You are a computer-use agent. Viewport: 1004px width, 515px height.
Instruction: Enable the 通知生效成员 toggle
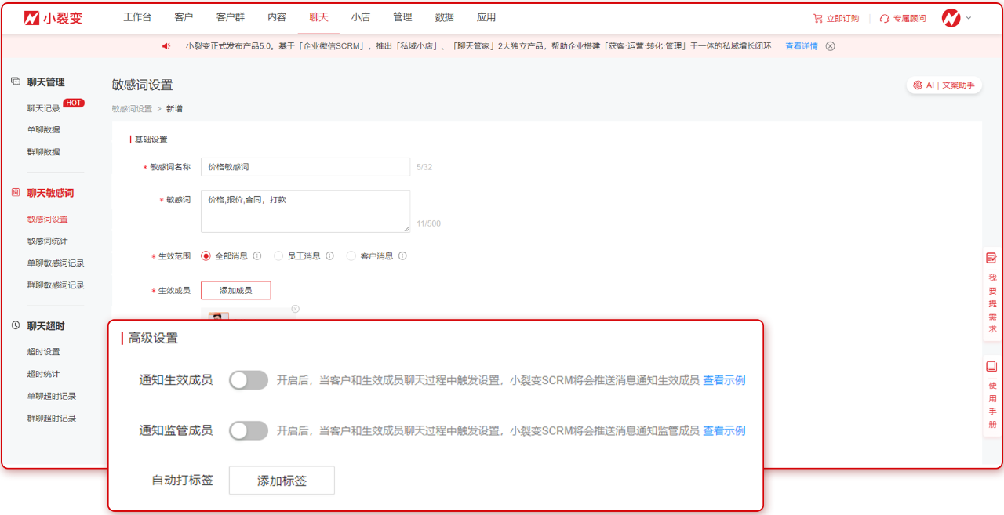249,380
